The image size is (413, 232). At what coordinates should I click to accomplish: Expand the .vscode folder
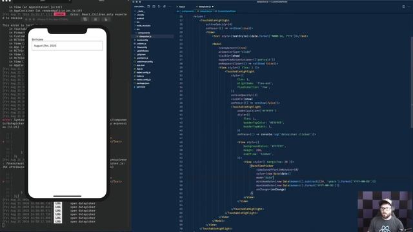tap(141, 15)
